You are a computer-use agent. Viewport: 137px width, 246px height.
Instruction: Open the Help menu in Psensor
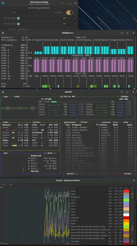coord(11,184)
